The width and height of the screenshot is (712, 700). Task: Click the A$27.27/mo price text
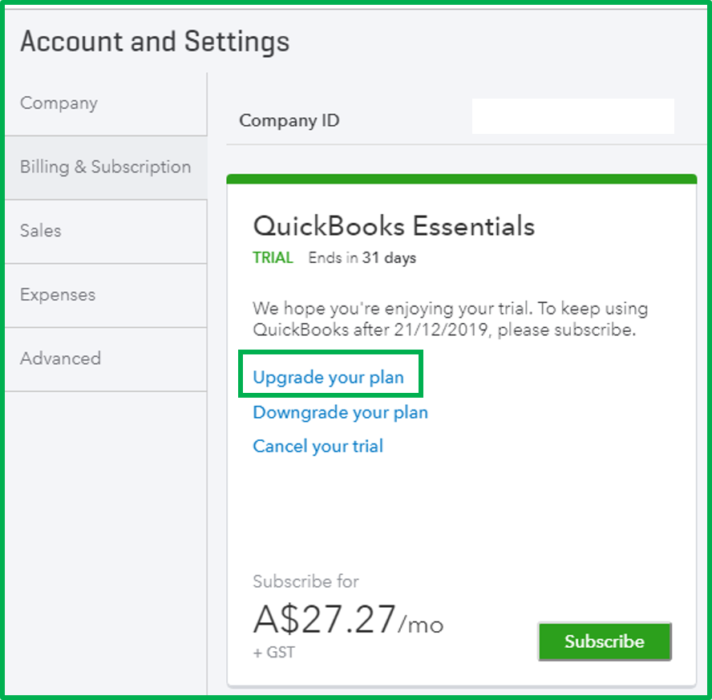click(x=348, y=619)
